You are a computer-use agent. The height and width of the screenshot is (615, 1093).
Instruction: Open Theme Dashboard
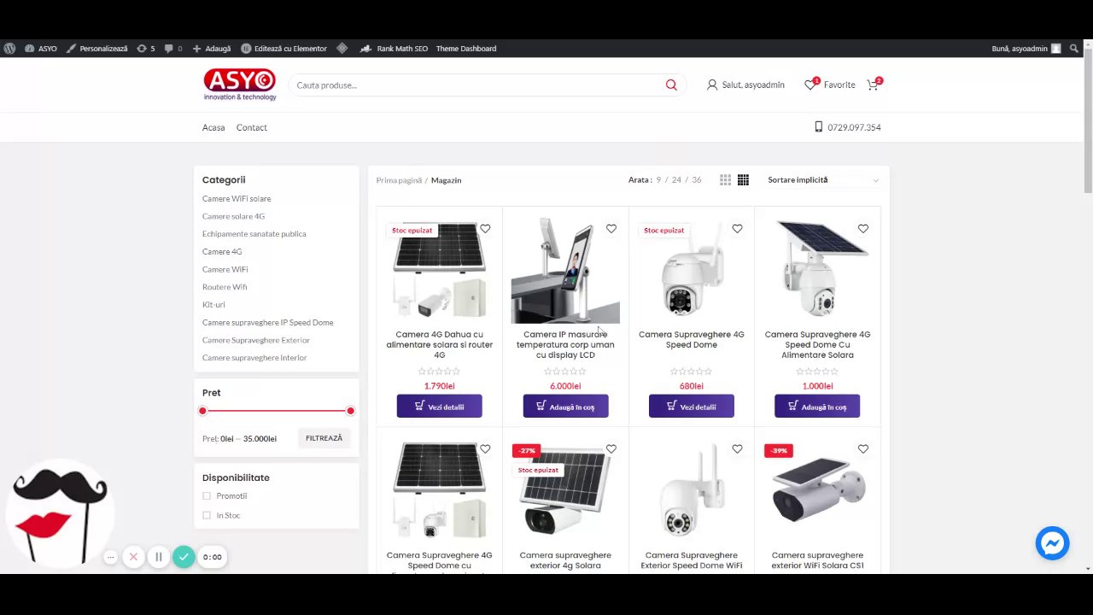point(466,49)
